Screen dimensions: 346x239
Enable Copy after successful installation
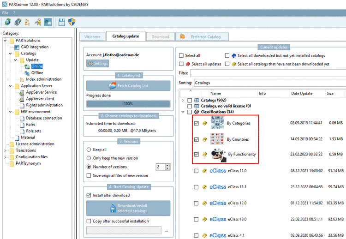click(89, 221)
